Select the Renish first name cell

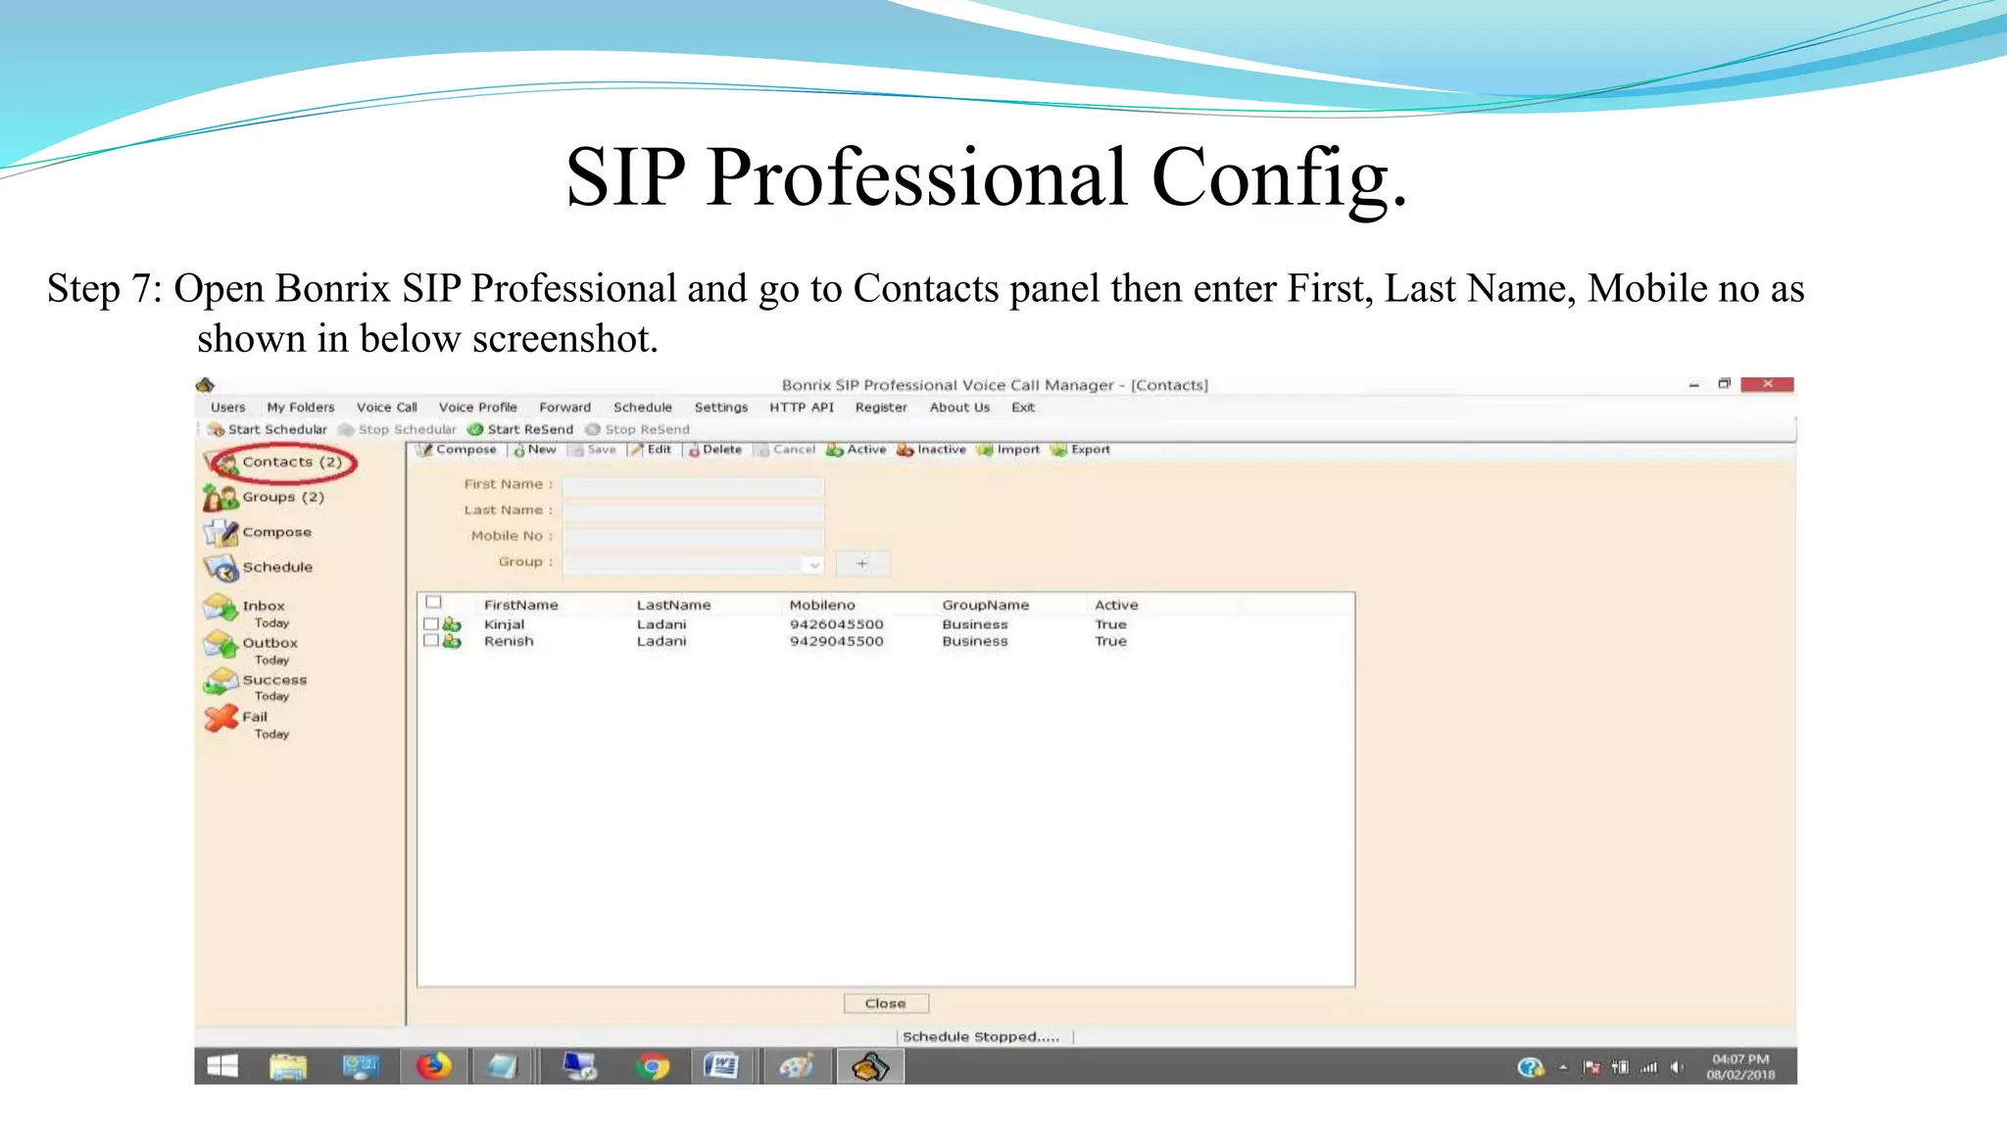[510, 641]
